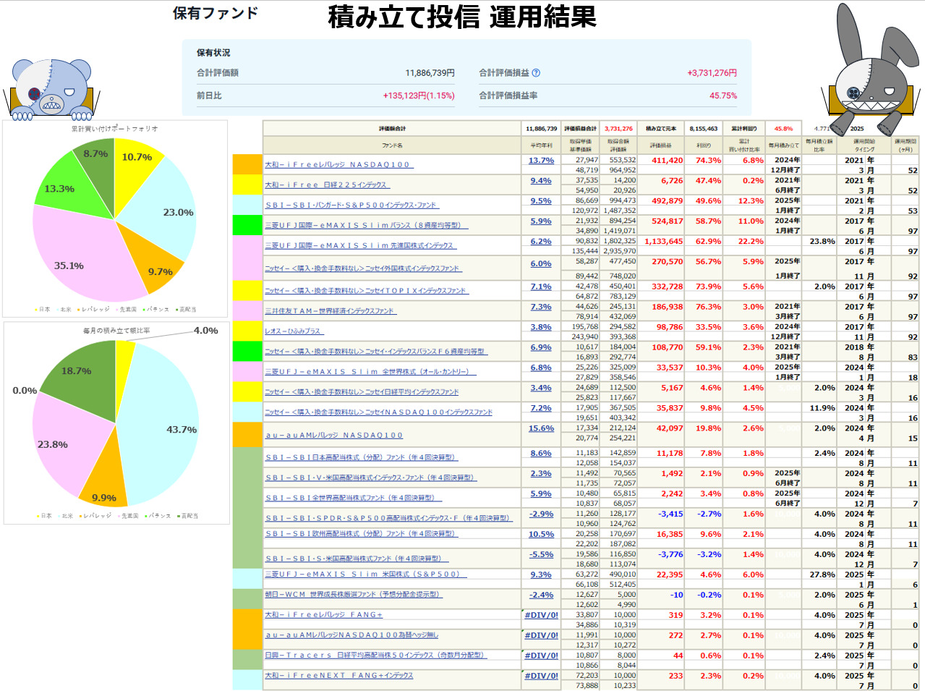Image resolution: width=925 pixels, height=691 pixels.
Task: Open eMAXIS Slim 先進国株式インデックス link
Action: click(x=360, y=246)
